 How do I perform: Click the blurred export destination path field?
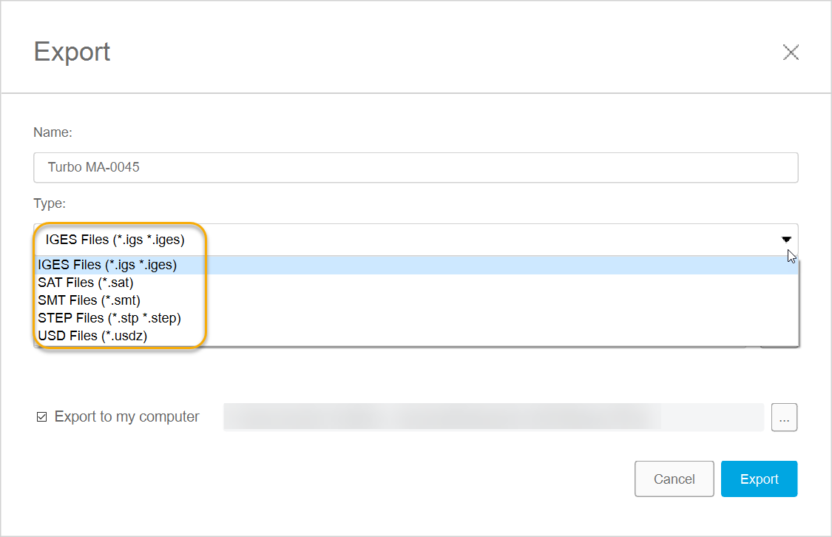coord(493,416)
